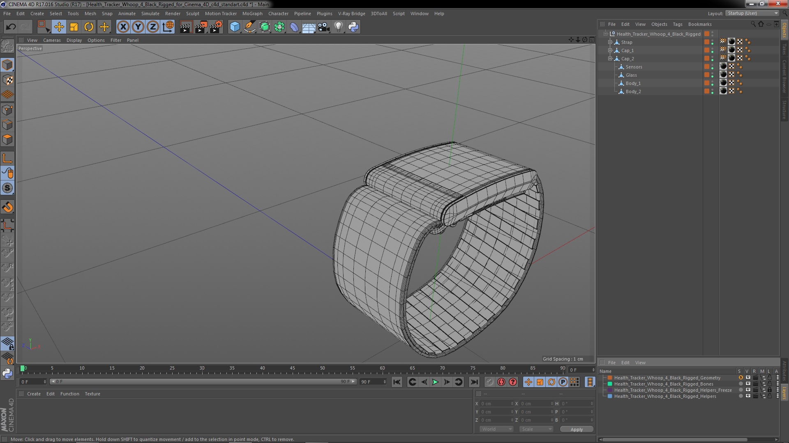Click the Play Forwards button
Image resolution: width=789 pixels, height=443 pixels.
click(x=435, y=382)
